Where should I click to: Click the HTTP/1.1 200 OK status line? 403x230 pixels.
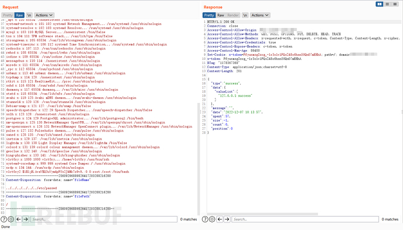point(221,22)
